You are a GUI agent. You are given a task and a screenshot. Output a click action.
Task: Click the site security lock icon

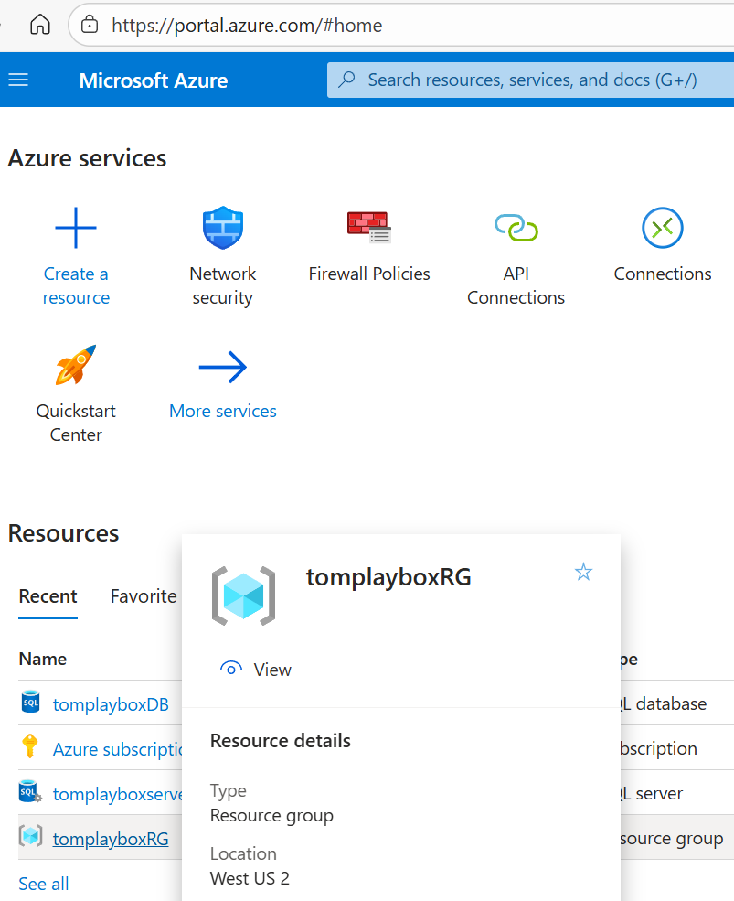click(90, 25)
